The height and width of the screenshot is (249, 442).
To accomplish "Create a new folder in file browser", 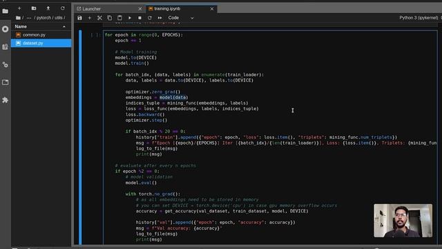I will tap(34, 8).
